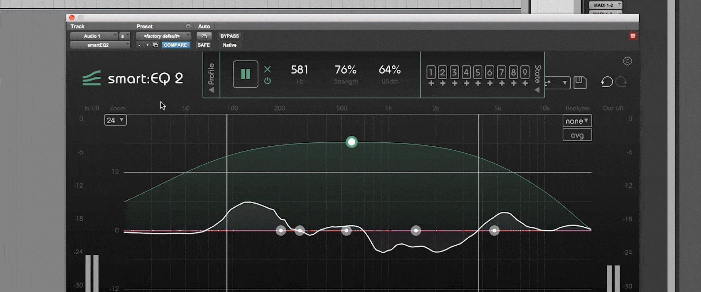Recall state slot 7
This screenshot has height=292, width=701.
pyautogui.click(x=502, y=72)
